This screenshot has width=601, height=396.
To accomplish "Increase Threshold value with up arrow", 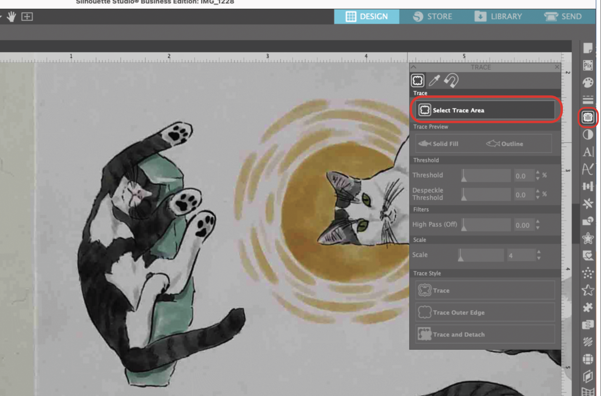I will [x=537, y=172].
